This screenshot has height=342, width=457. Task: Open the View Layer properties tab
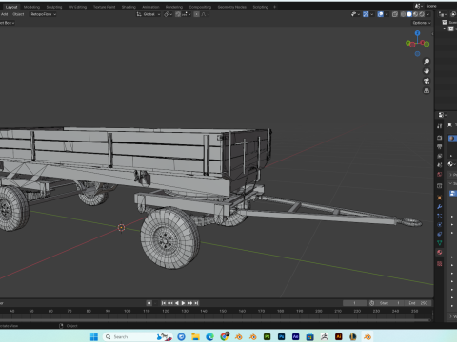(440, 156)
